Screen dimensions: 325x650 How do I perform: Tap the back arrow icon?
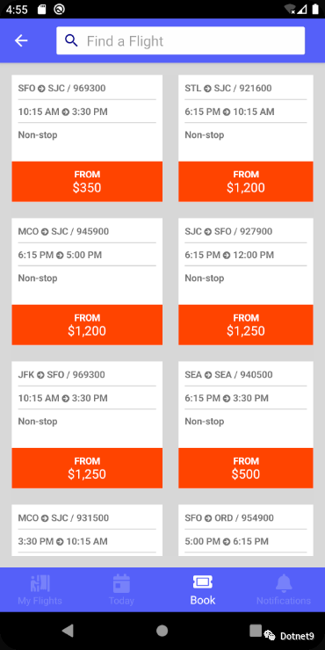21,40
